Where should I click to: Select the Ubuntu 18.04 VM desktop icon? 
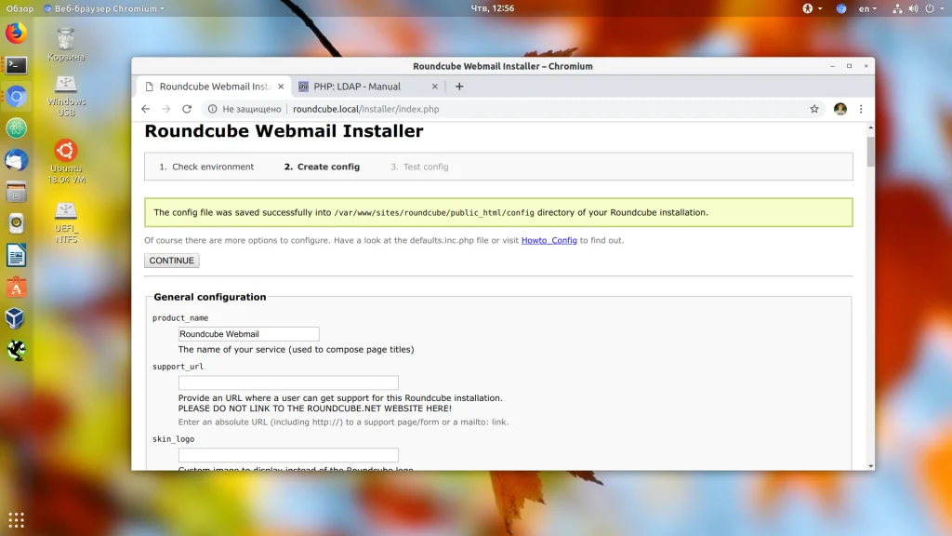66,162
